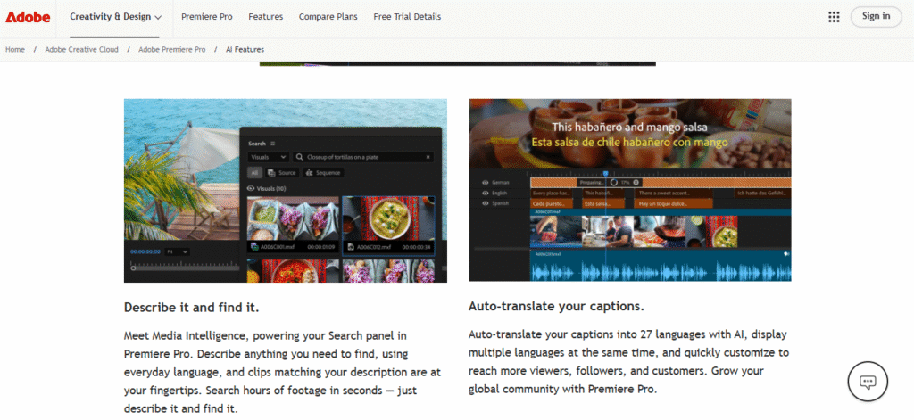Select the Source filter label
The image size is (914, 420).
click(x=287, y=172)
